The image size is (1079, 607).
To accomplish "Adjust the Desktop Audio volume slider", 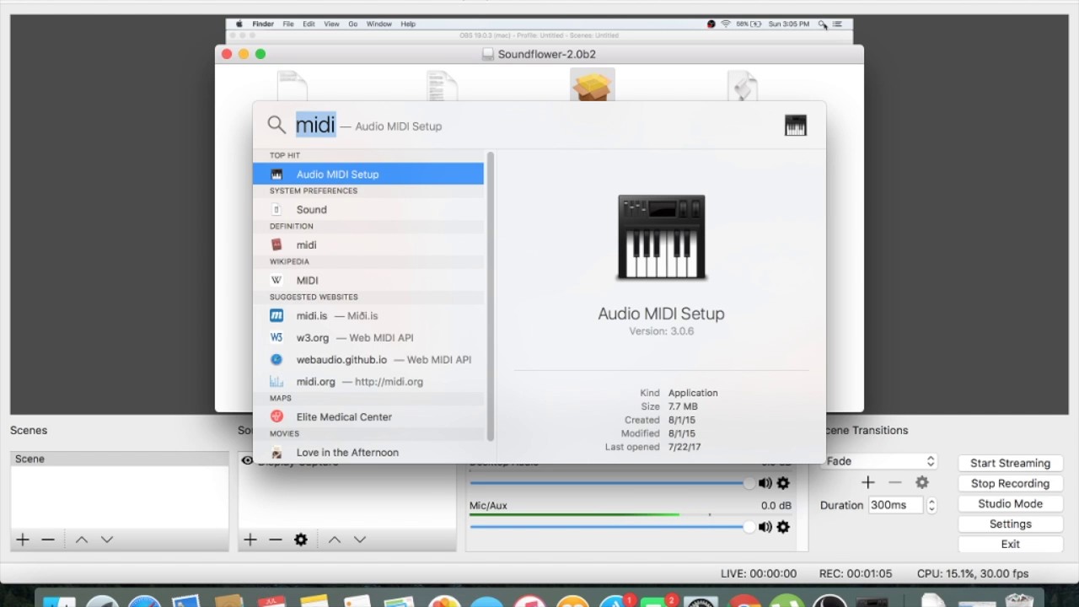I will pyautogui.click(x=612, y=483).
